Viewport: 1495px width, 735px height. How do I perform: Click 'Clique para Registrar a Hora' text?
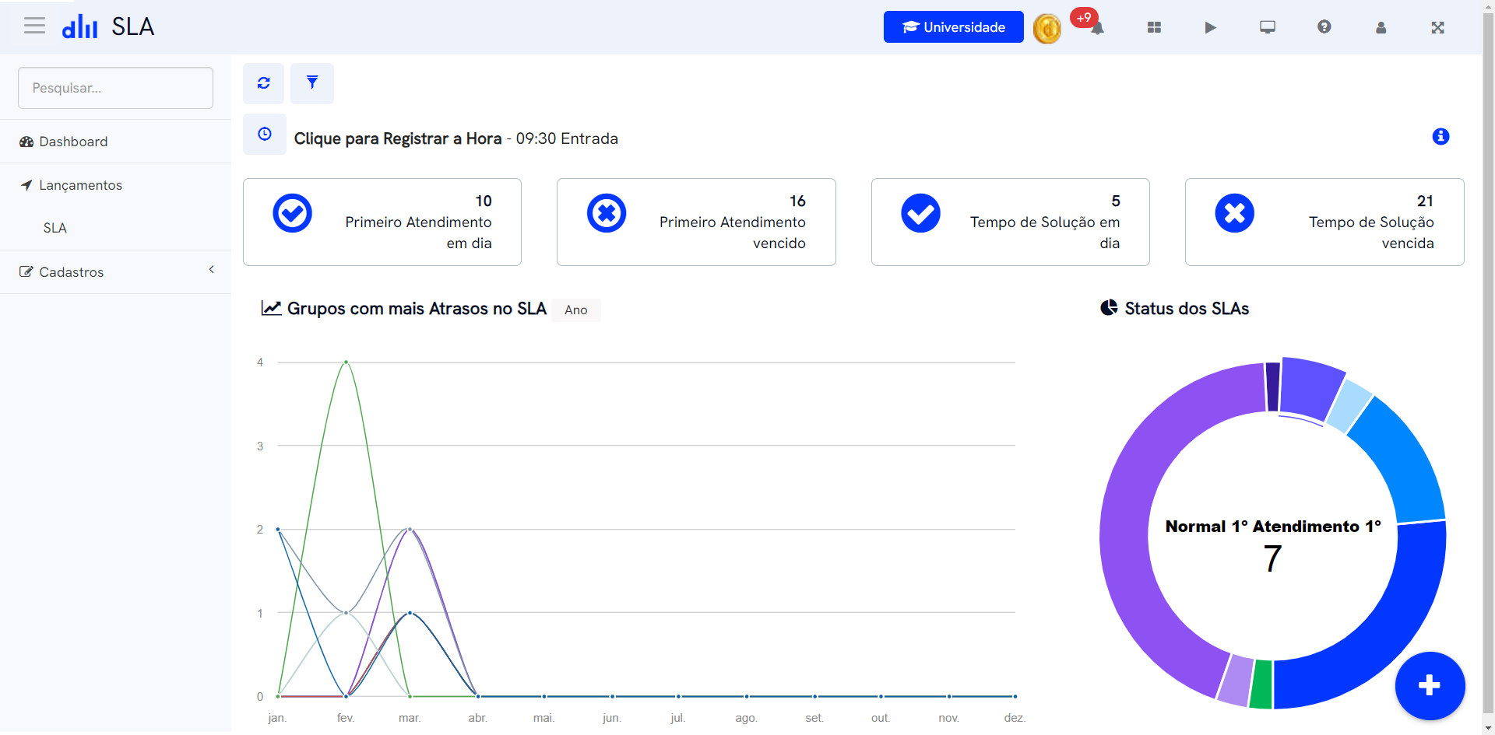pyautogui.click(x=398, y=138)
